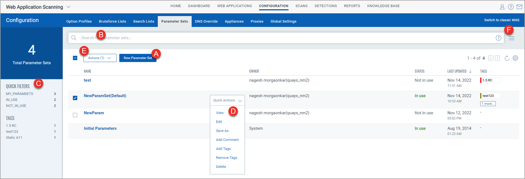Open the DETECTIONS menu
Screen dimensions: 525x179
(326, 6)
